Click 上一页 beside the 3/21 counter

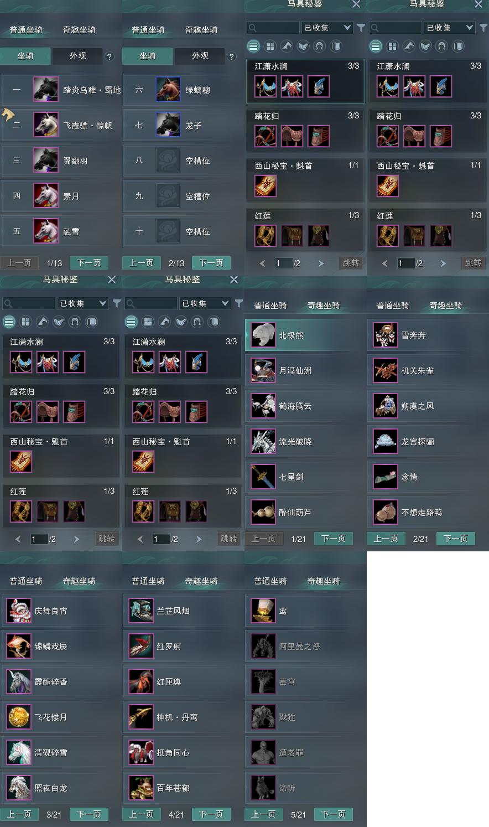click(x=19, y=814)
